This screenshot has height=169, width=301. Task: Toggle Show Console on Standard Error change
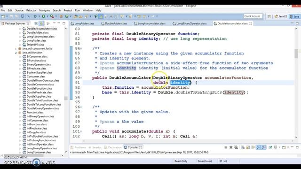click(263, 147)
